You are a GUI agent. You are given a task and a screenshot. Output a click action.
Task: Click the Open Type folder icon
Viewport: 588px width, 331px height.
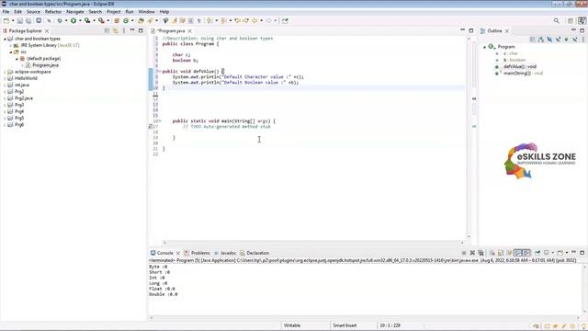pyautogui.click(x=141, y=20)
